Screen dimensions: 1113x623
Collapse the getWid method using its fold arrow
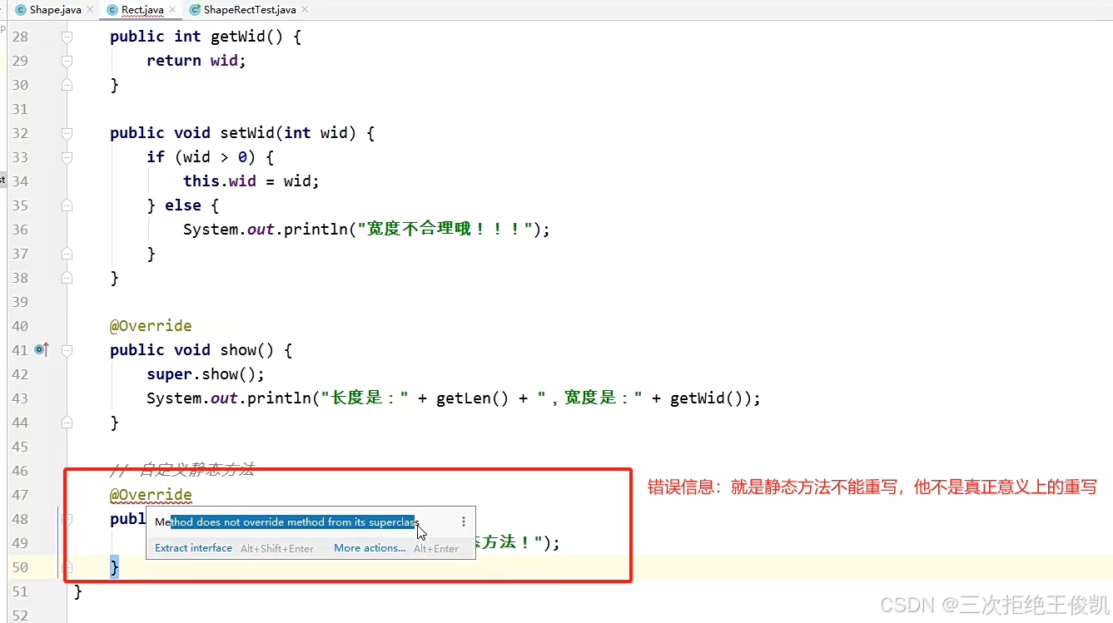pyautogui.click(x=67, y=37)
